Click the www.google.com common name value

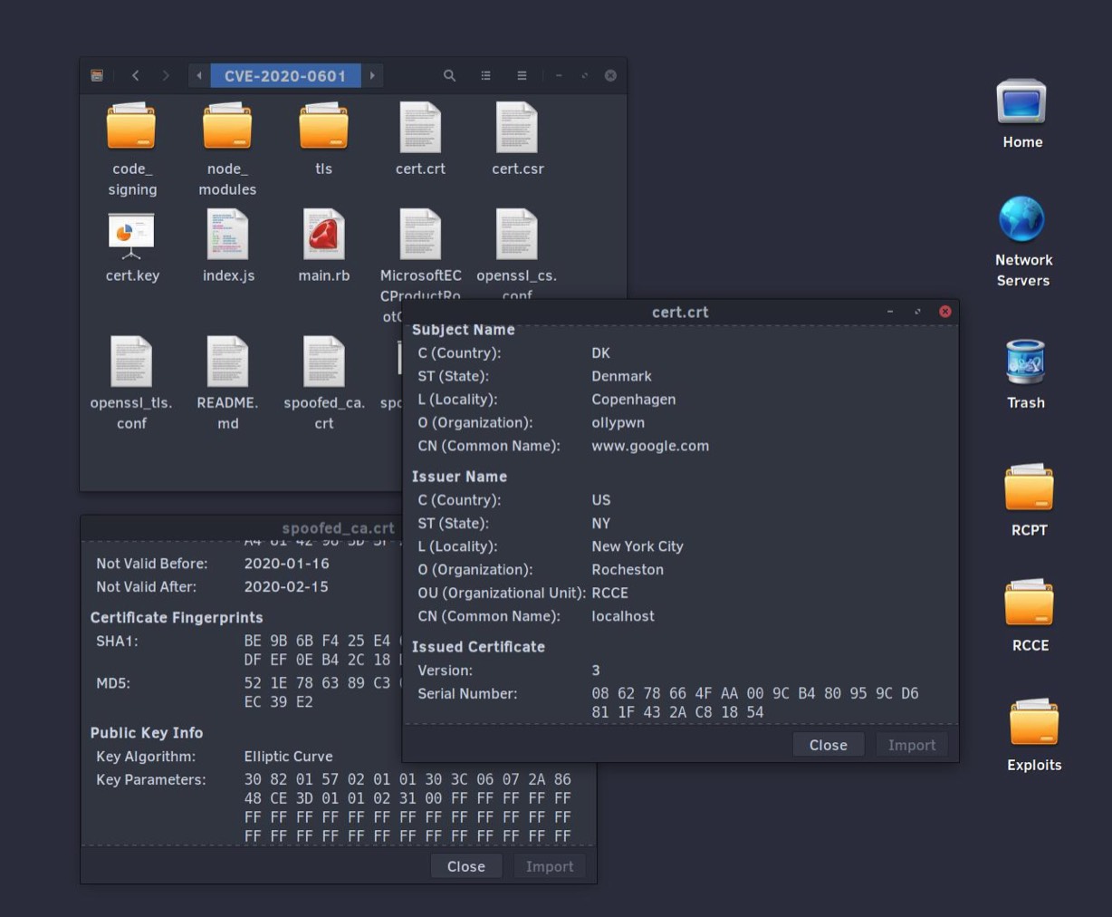tap(650, 446)
